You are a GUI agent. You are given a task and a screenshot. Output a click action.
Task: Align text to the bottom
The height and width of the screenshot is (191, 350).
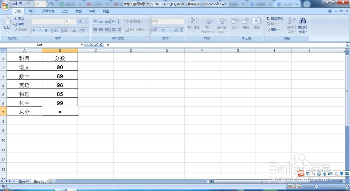coord(107,21)
